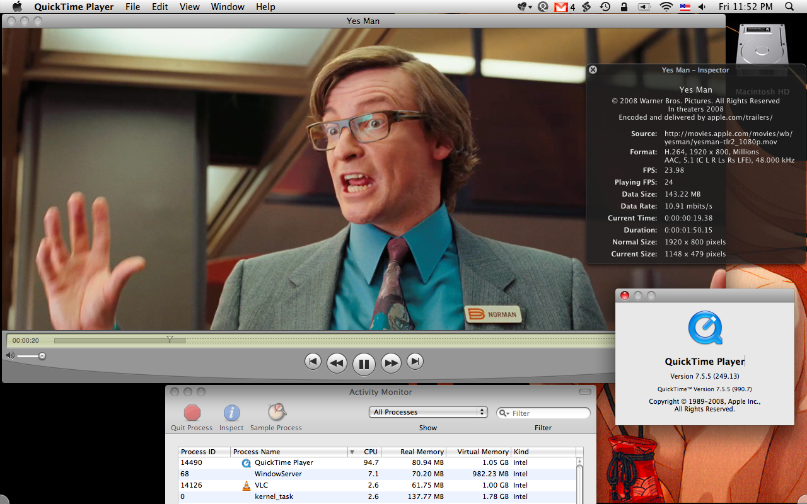Open the Edit menu

160,7
